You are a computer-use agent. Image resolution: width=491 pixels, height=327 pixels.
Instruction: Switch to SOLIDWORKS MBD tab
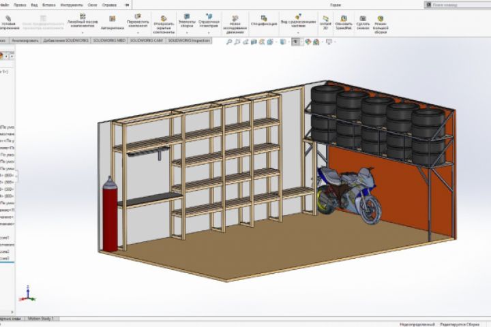click(x=109, y=41)
